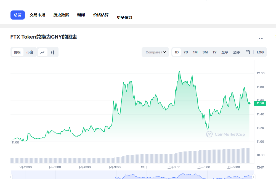The image size is (276, 179).
Task: Expand the Compare dropdown
Action: [x=155, y=52]
